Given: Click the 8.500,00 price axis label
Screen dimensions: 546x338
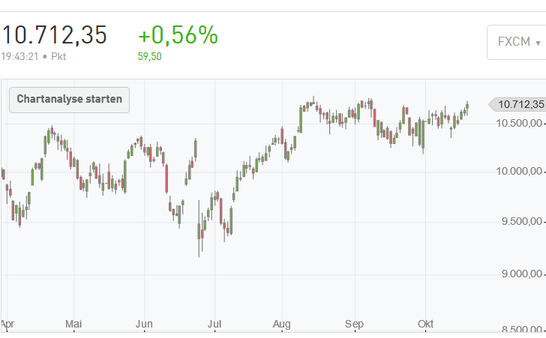Looking at the screenshot, I should coord(520,329).
